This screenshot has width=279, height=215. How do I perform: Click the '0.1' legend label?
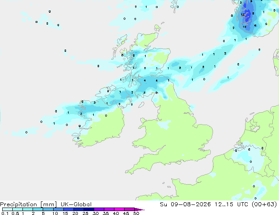click(x=4, y=213)
